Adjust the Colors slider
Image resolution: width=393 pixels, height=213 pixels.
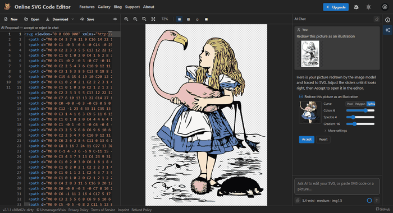(360, 110)
